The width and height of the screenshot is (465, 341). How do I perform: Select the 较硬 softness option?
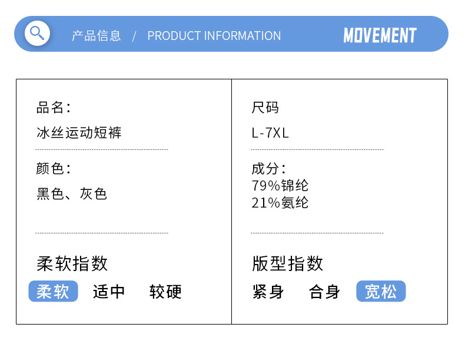click(x=165, y=292)
